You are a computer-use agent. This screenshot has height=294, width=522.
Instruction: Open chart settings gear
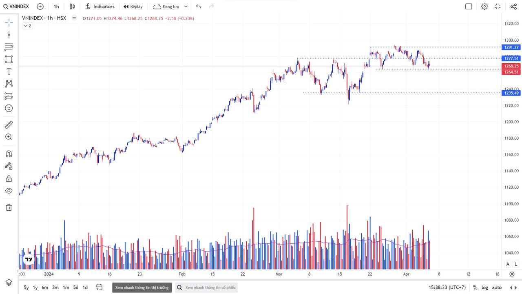click(484, 7)
